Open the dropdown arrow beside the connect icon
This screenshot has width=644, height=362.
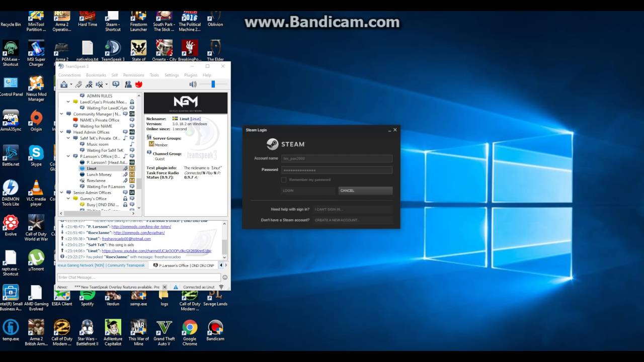tap(71, 84)
